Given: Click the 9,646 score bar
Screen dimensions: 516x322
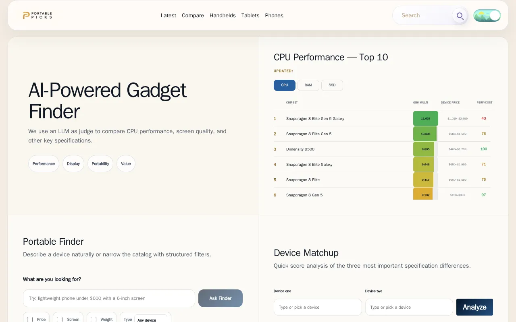Looking at the screenshot, I should pyautogui.click(x=423, y=165).
